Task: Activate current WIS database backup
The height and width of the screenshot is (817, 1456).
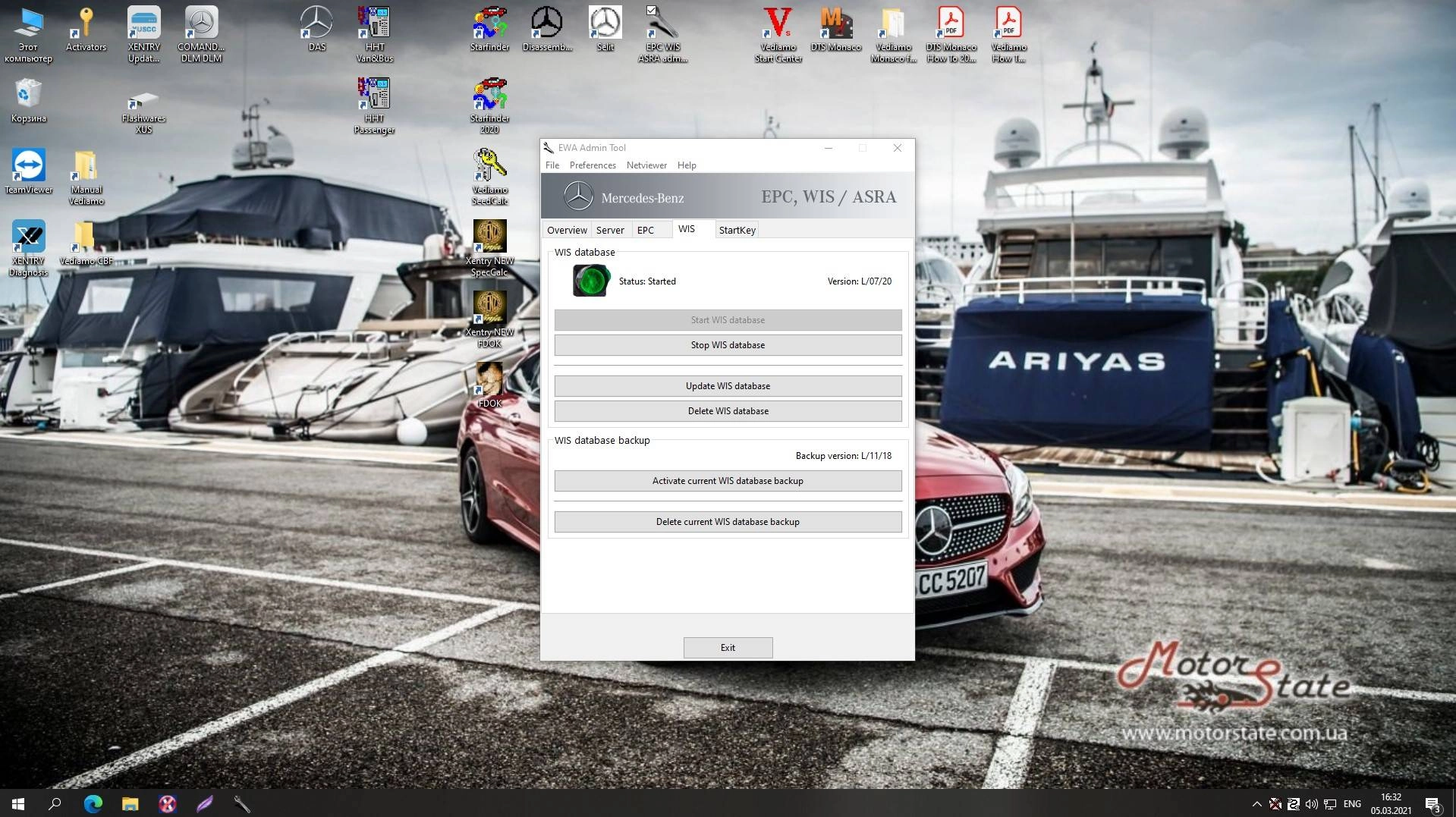Action: coord(728,481)
